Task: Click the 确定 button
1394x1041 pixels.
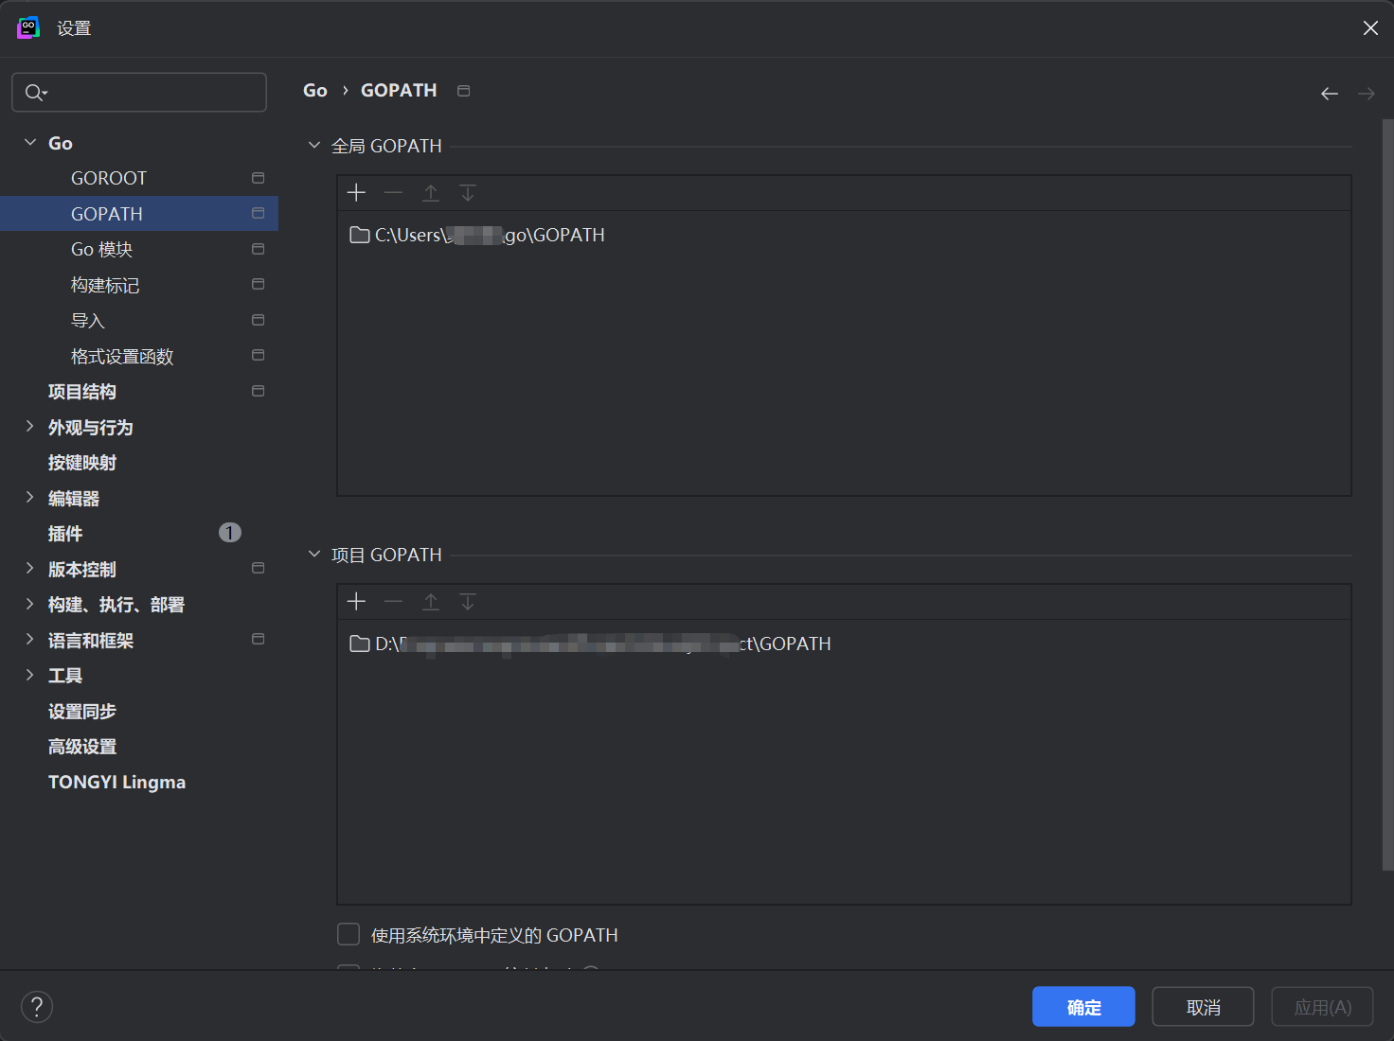Action: pos(1083,1007)
